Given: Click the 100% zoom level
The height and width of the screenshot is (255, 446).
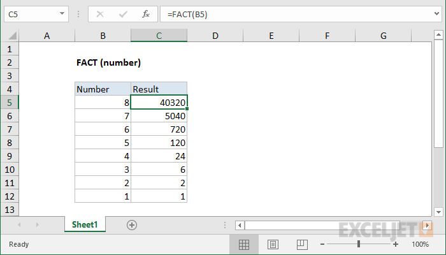Looking at the screenshot, I should [x=420, y=244].
